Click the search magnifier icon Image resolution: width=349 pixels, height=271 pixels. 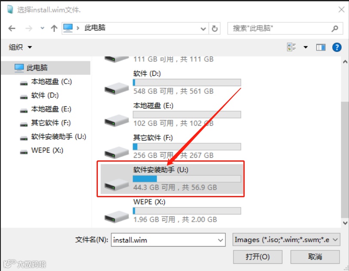pos(334,28)
